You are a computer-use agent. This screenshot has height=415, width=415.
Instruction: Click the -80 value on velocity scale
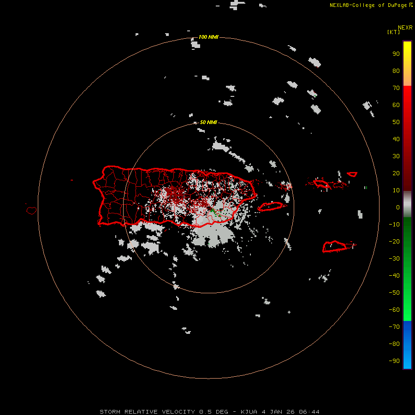pyautogui.click(x=394, y=344)
